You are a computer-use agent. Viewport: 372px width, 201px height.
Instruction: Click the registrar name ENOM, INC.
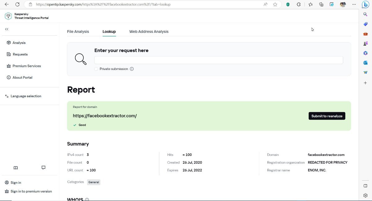point(317,170)
